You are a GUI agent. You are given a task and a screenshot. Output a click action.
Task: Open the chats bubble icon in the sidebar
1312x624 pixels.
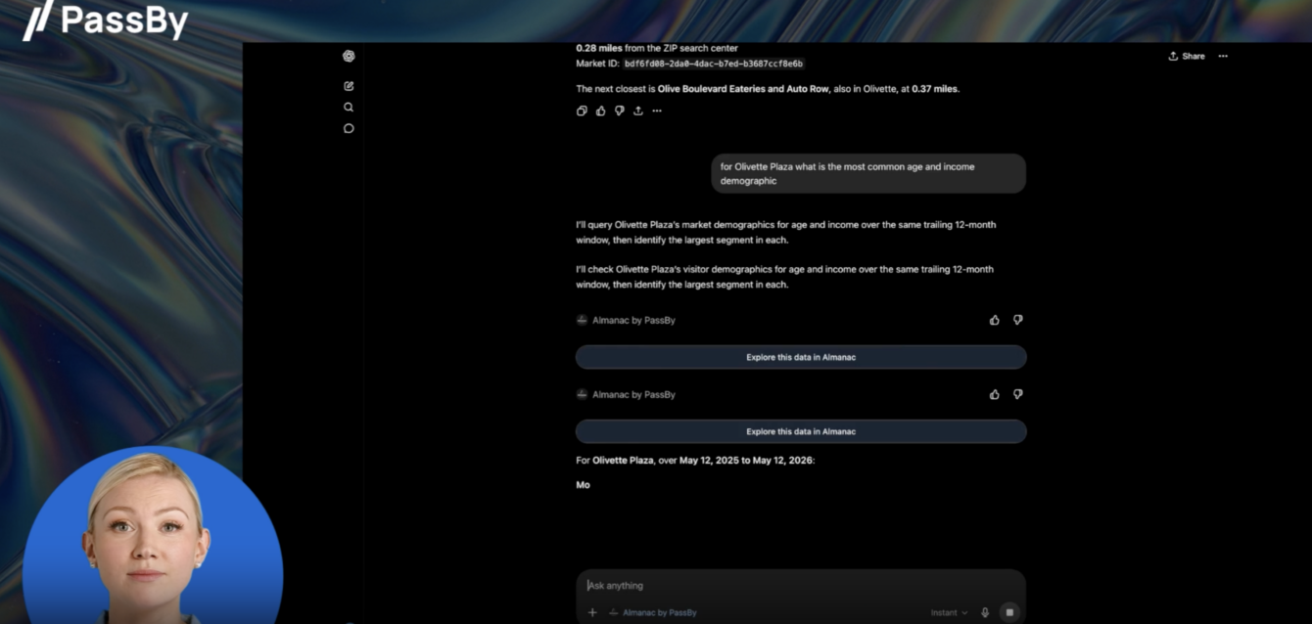[349, 128]
